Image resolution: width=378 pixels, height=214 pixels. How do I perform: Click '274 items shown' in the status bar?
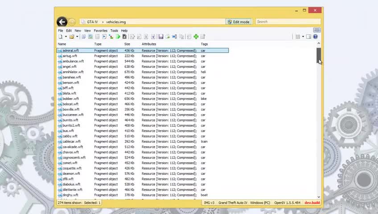coord(70,203)
